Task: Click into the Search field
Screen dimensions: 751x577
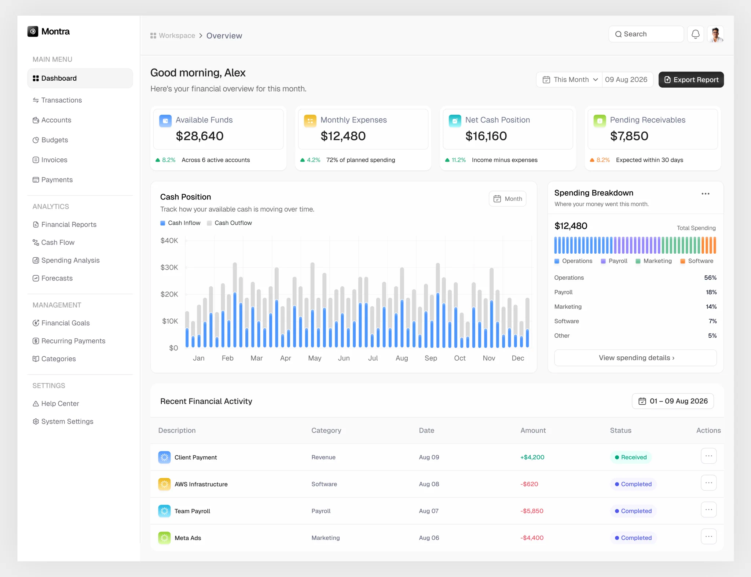Action: point(646,34)
